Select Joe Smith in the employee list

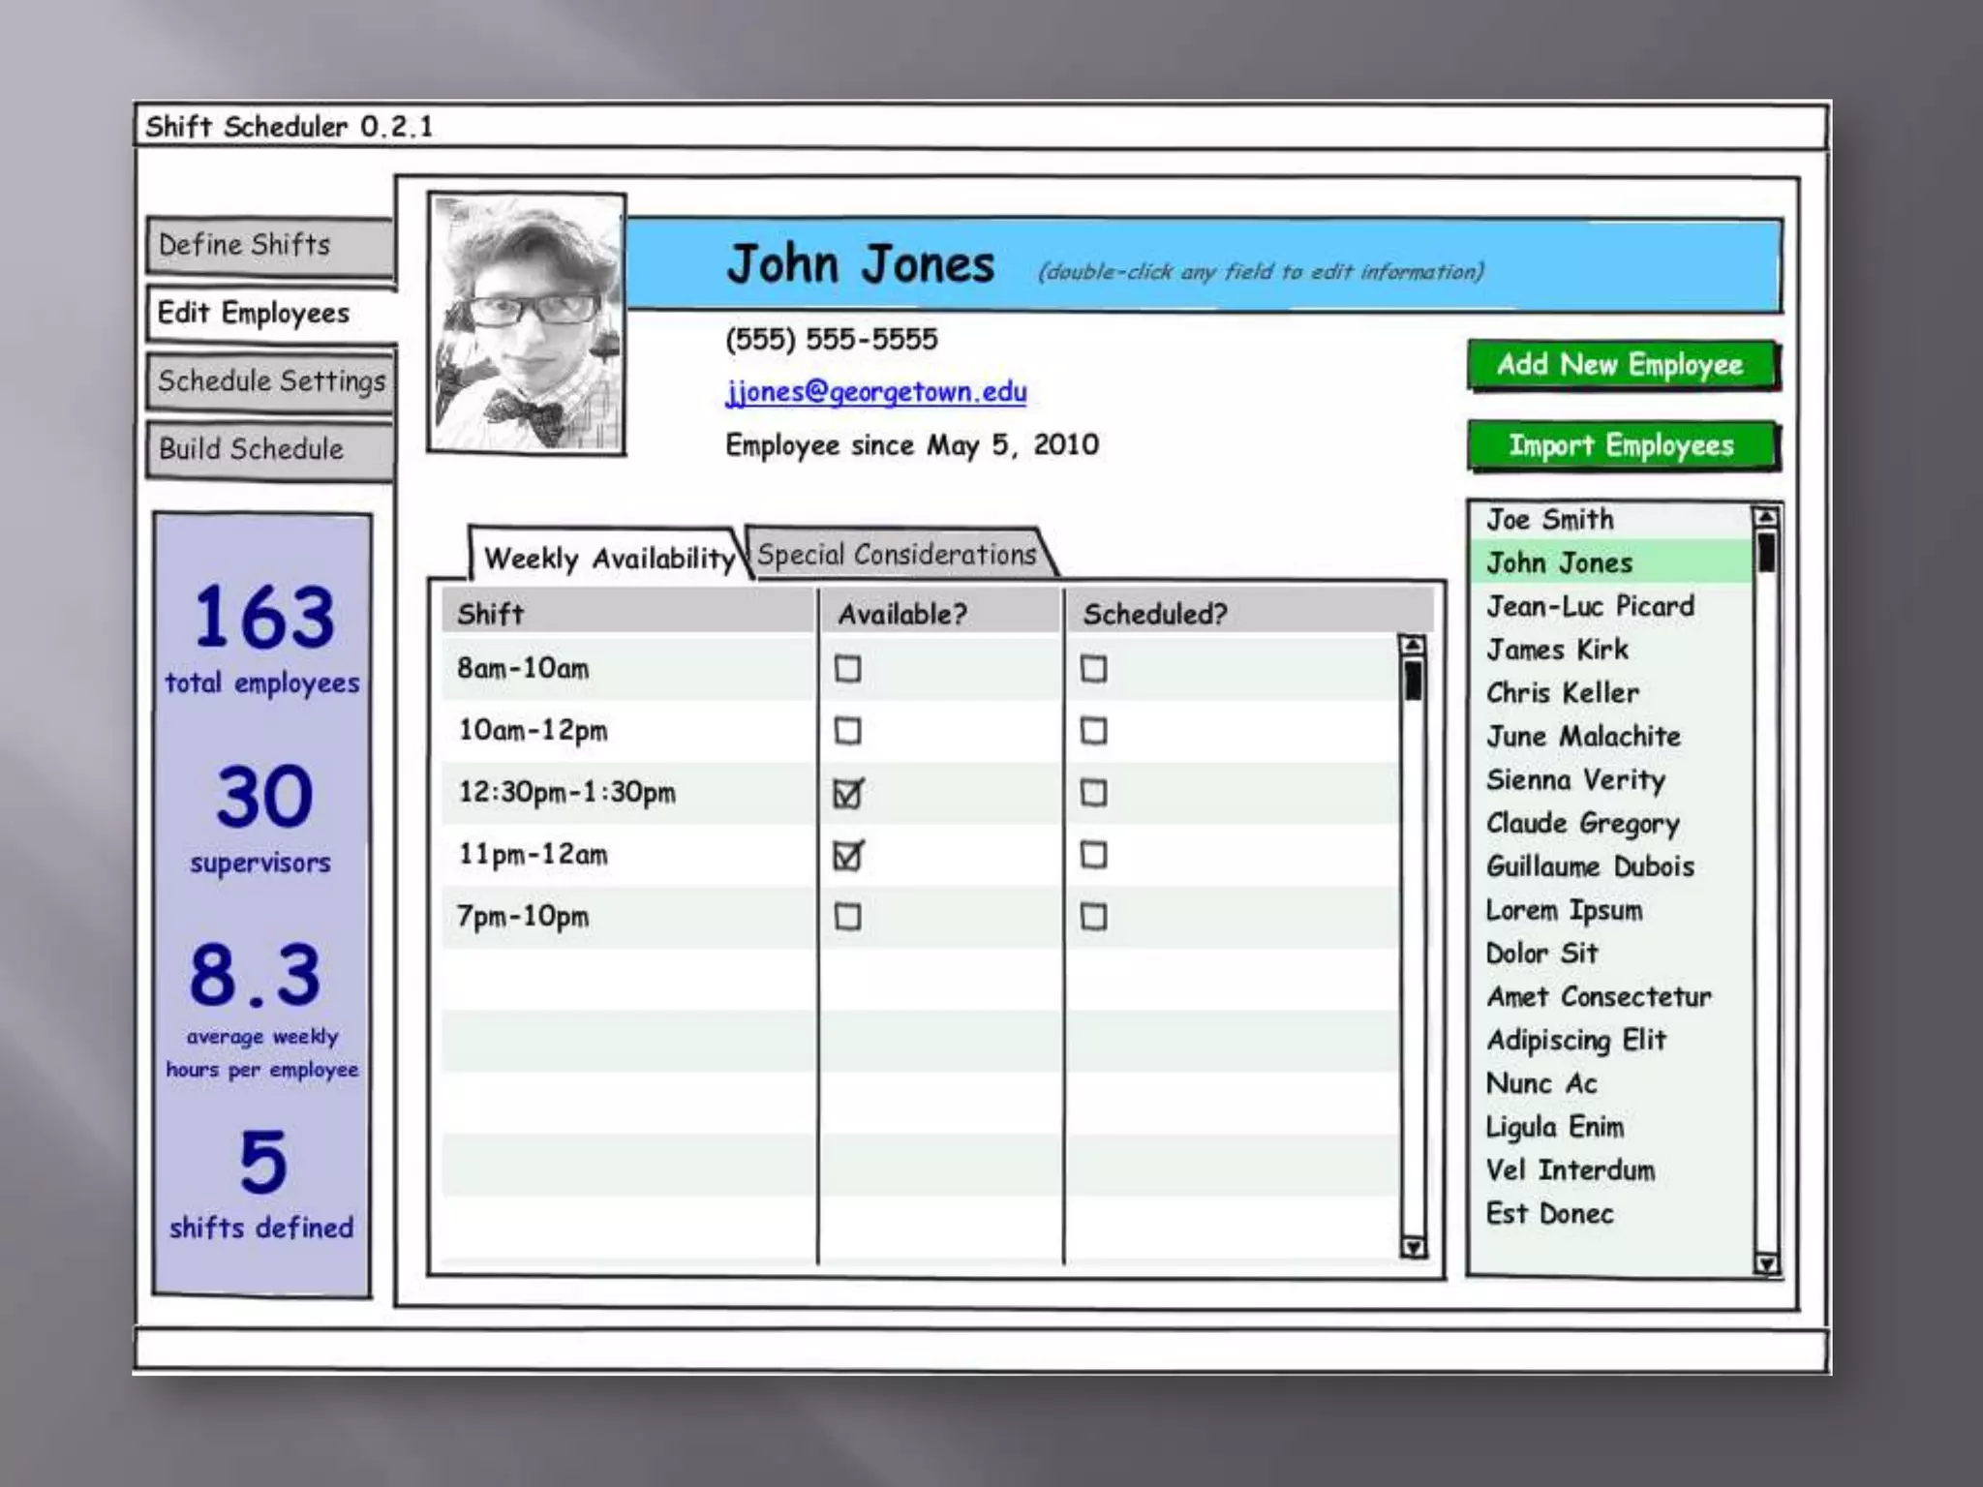pos(1610,520)
